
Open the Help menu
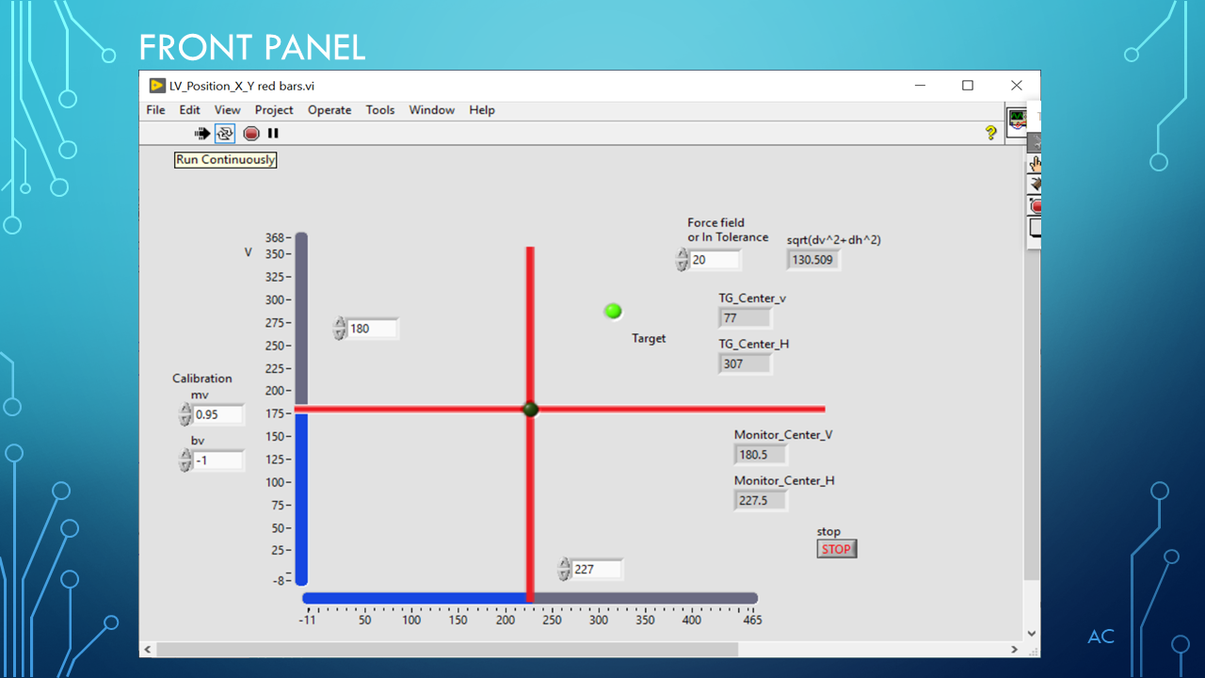pos(482,110)
